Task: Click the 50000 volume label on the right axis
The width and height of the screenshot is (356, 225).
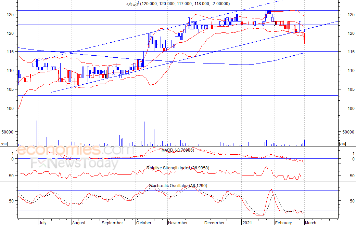Action: pyautogui.click(x=348, y=132)
